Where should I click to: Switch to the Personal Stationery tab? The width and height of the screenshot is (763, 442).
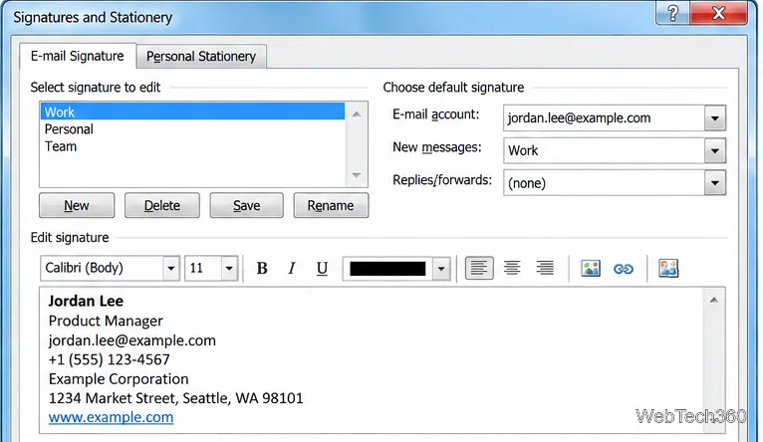tap(201, 57)
